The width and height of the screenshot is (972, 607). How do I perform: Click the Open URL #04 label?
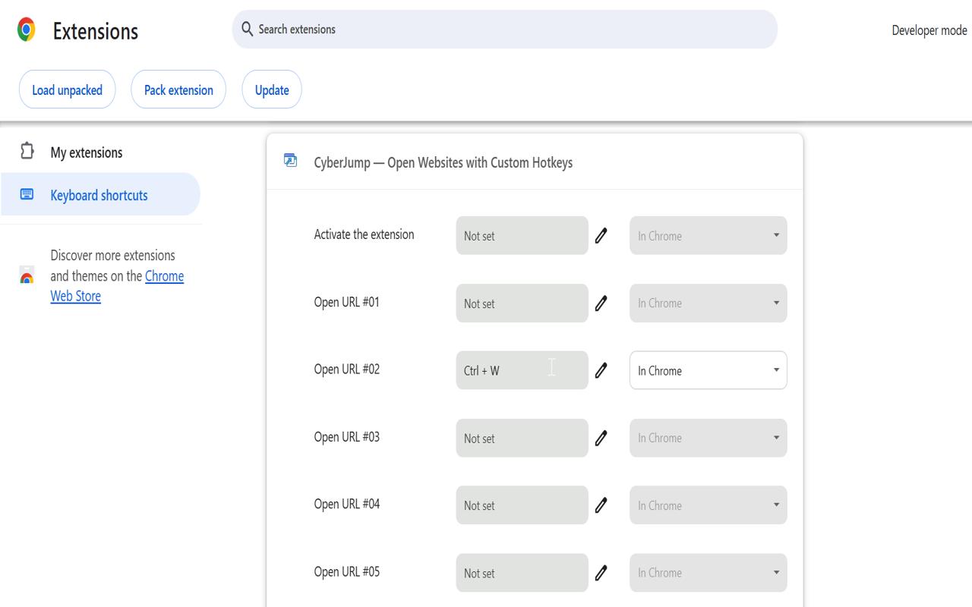[347, 505]
